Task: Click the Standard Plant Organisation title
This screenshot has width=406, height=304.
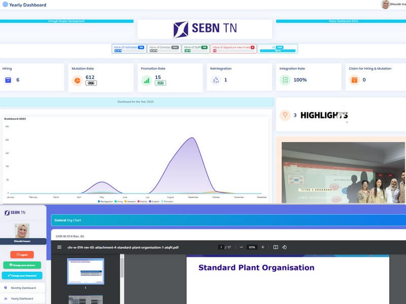Action: pos(256,268)
